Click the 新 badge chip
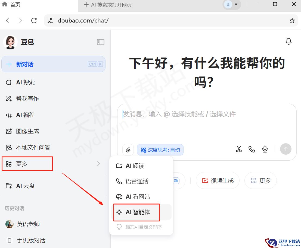 click(x=176, y=181)
